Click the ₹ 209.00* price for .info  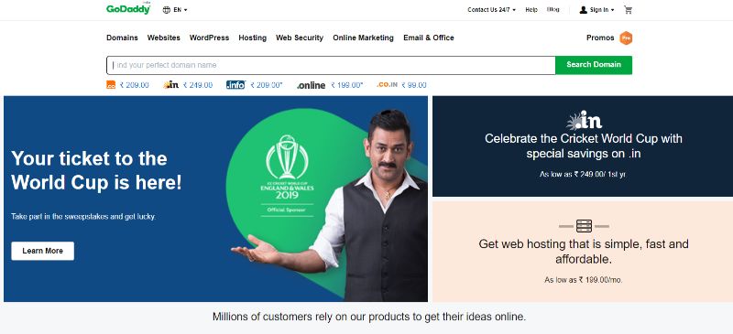tap(267, 85)
